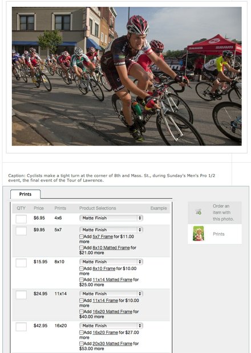Enable Add 8x10 Frame for $10.00
This screenshot has width=251, height=353.
(81, 268)
